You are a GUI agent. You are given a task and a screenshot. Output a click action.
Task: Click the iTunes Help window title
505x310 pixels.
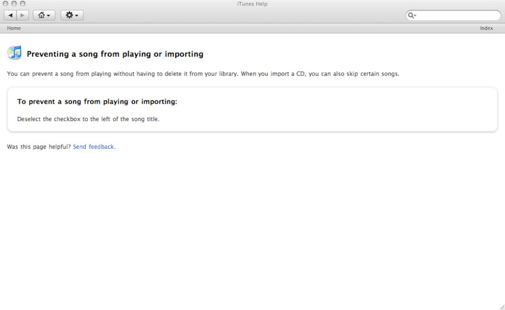pyautogui.click(x=252, y=4)
